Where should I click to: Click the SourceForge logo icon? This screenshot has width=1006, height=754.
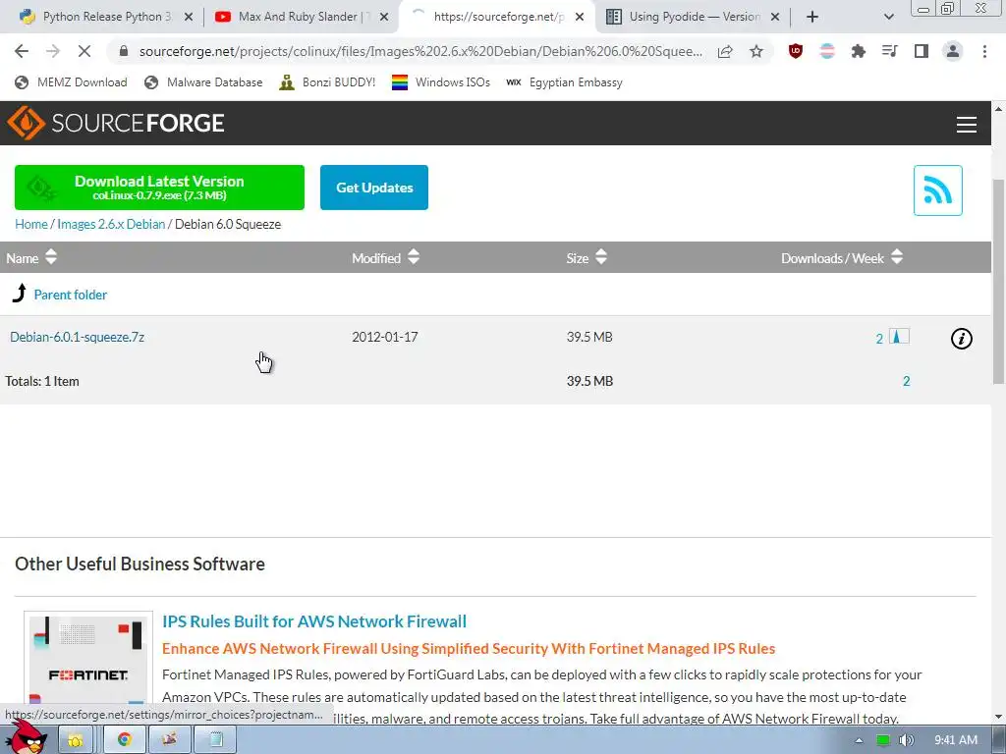(x=26, y=123)
